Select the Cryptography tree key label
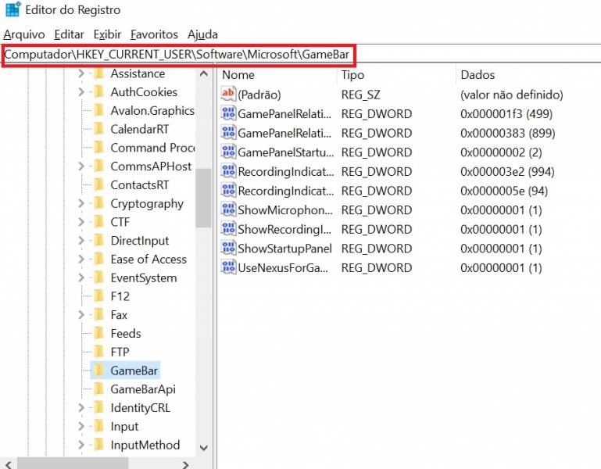The height and width of the screenshot is (469, 601). pyautogui.click(x=147, y=204)
